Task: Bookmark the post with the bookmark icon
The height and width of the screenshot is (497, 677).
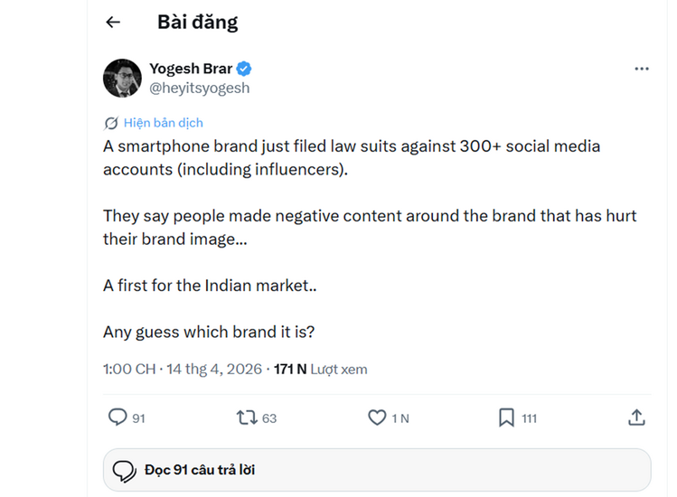Action: coord(506,417)
